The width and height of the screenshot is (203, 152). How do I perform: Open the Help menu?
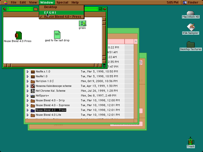point(75,3)
